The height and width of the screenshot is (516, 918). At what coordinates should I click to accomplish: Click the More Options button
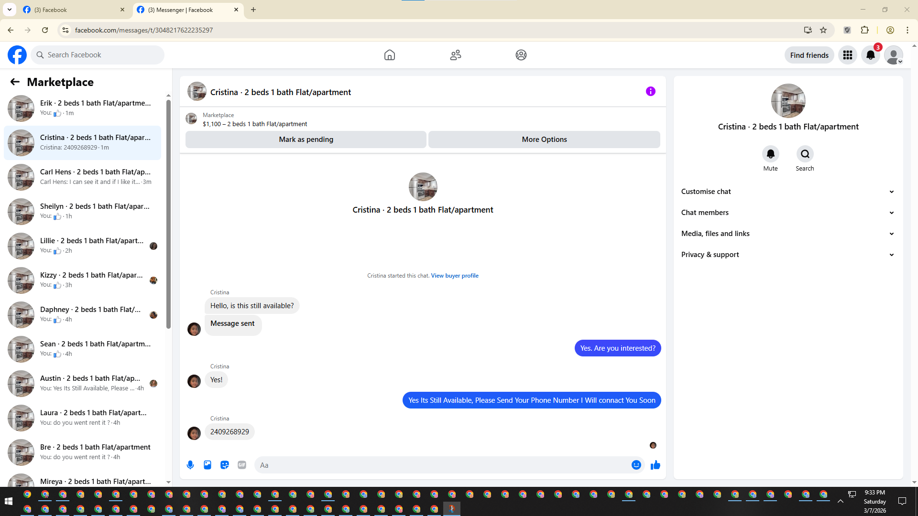click(544, 140)
